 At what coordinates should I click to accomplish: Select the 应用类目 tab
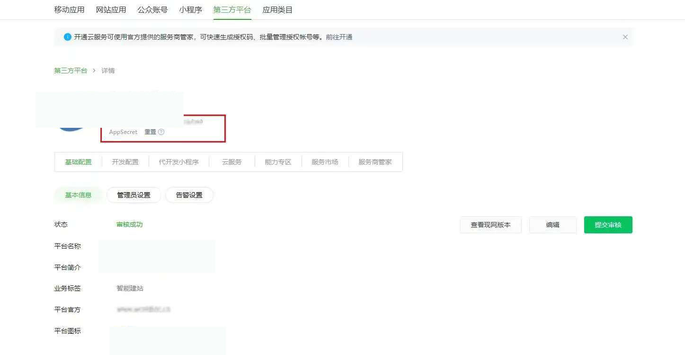click(x=277, y=9)
